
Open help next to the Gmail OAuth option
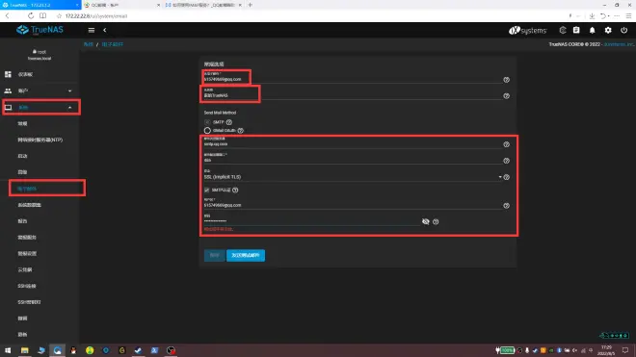241,131
